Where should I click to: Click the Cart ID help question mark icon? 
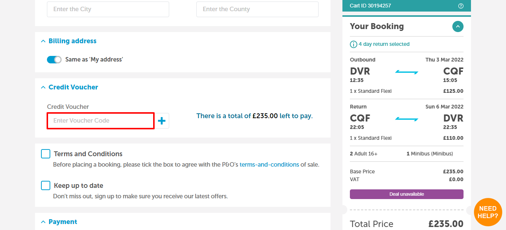[x=461, y=6]
